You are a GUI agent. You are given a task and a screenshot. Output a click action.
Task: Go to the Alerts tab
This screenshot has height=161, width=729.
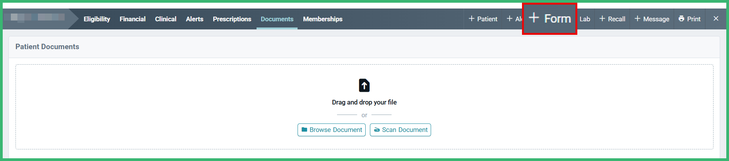[194, 19]
